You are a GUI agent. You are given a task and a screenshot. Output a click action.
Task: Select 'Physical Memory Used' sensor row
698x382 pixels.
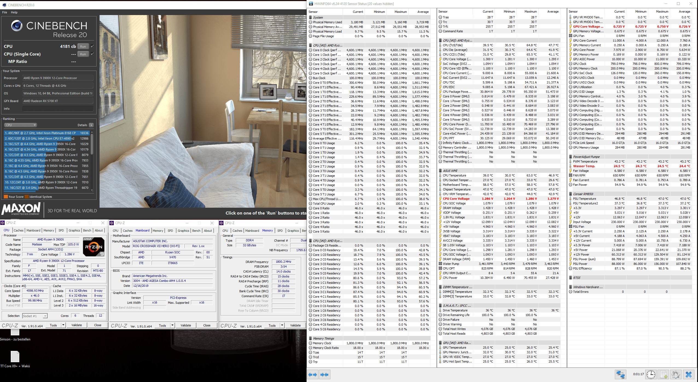tap(369, 22)
